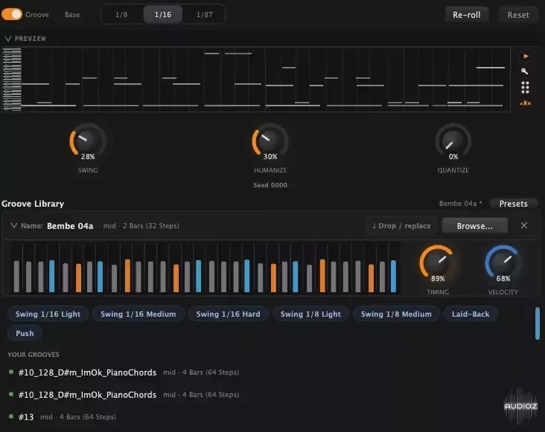
Task: Apply the Swing 1/16 Light preset
Action: pyautogui.click(x=48, y=314)
